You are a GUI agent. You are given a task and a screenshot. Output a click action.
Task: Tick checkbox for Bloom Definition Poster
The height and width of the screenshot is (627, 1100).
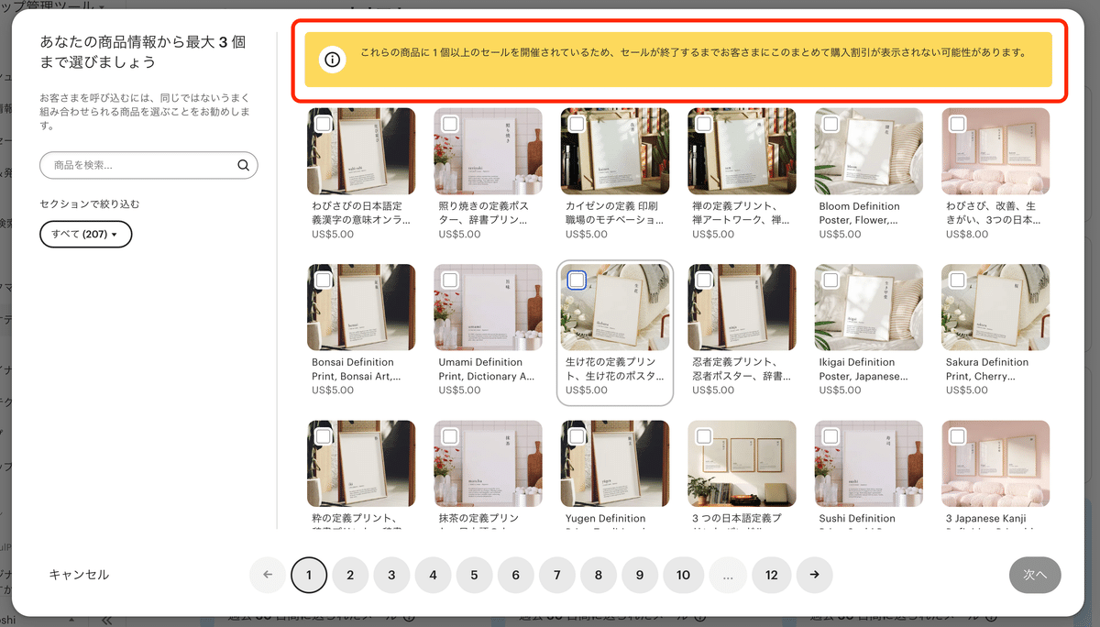pos(830,124)
